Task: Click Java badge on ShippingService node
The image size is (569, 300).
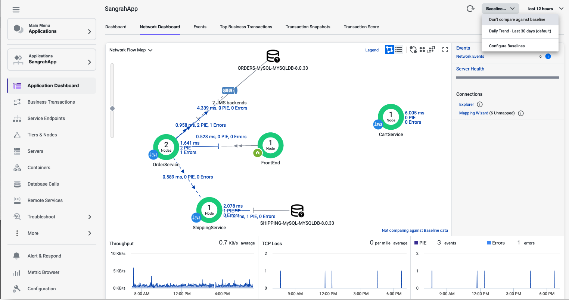Action: [196, 218]
